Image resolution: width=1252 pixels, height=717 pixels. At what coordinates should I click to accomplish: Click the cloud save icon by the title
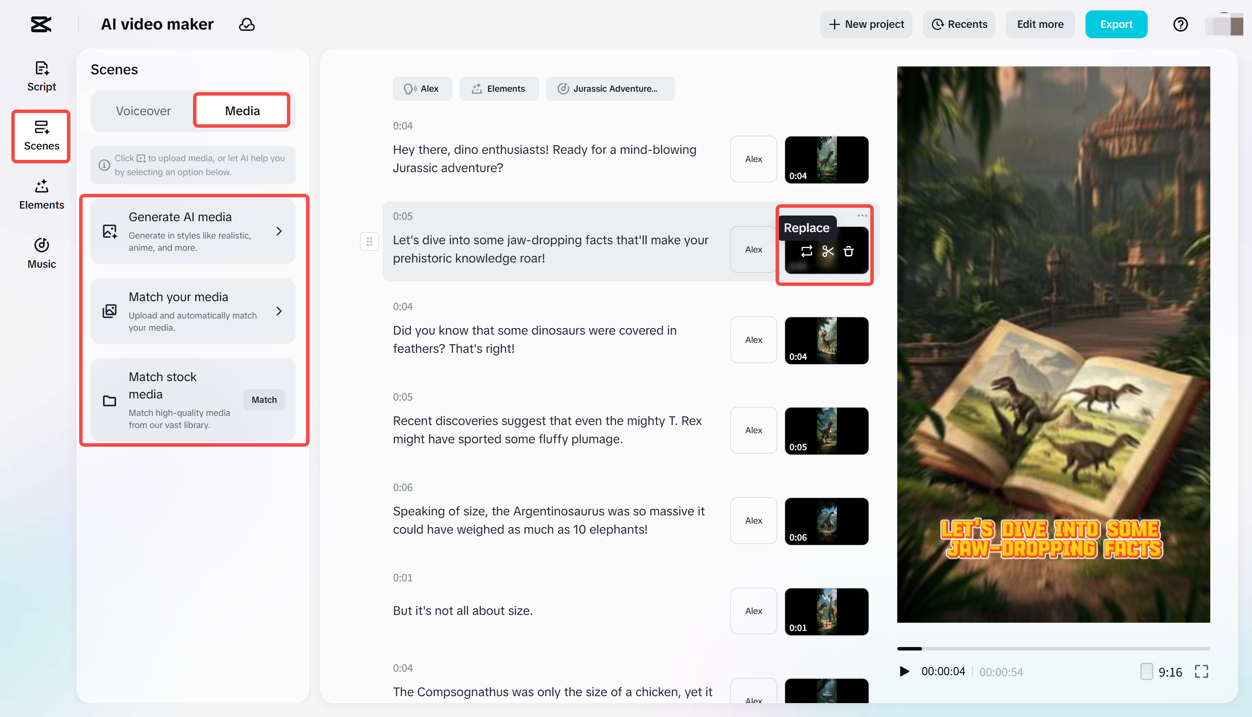pos(247,24)
